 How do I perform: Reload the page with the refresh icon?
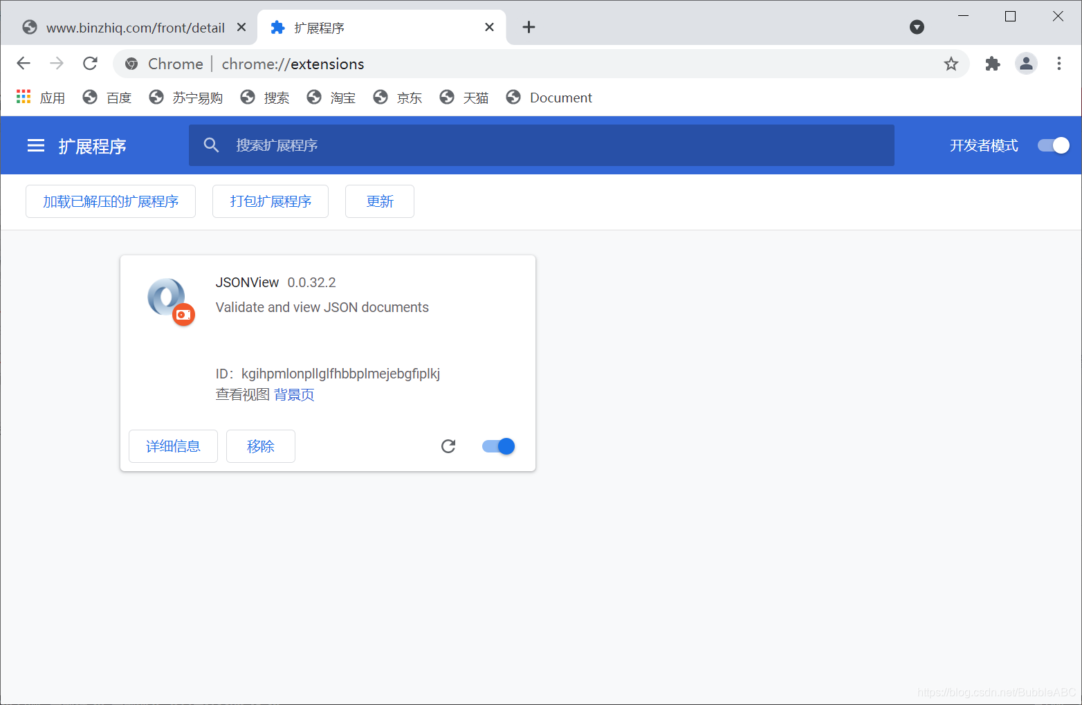click(x=90, y=64)
